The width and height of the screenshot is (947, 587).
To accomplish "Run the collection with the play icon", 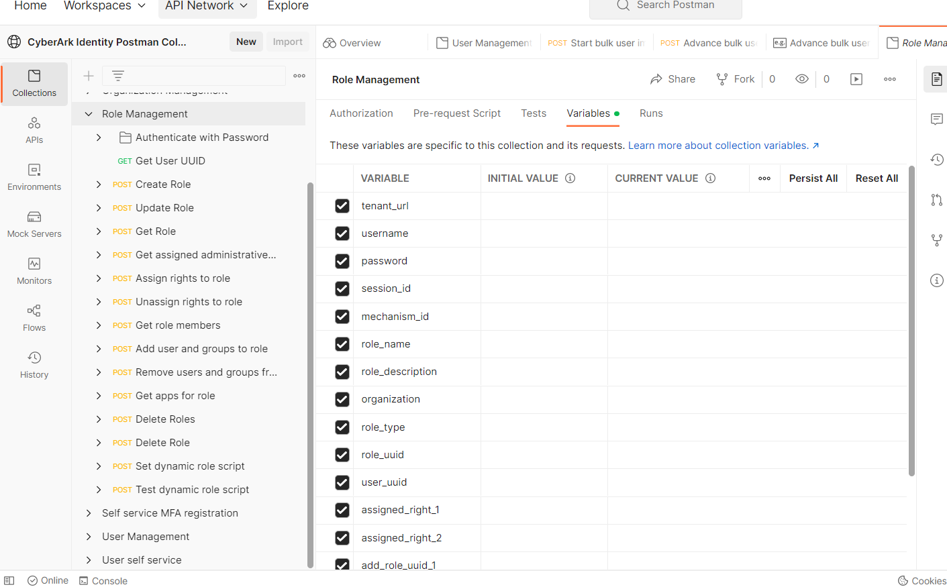I will point(856,79).
